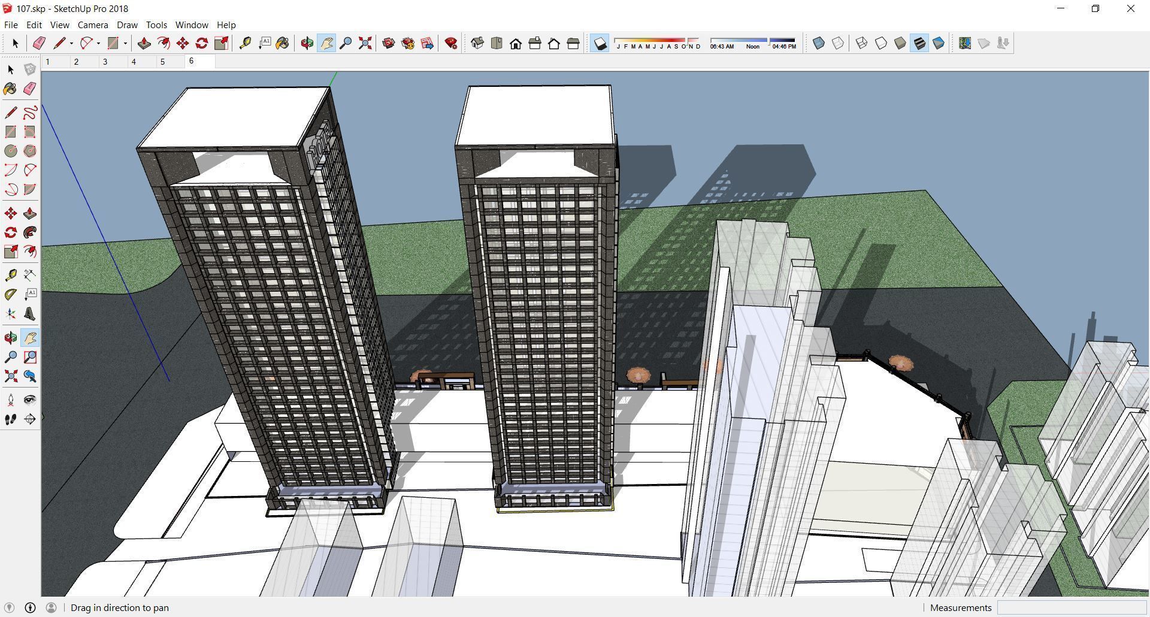Select the Make Component tool in side toolbar
Screen dimensions: 1150x617
coord(30,70)
